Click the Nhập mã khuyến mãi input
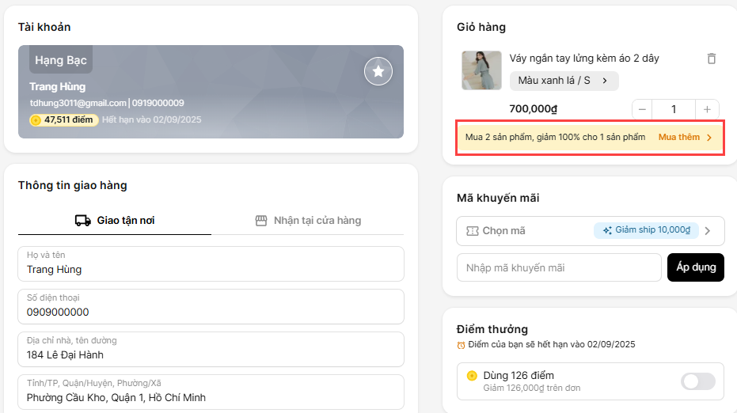Screen dimensions: 737x413 coord(559,267)
